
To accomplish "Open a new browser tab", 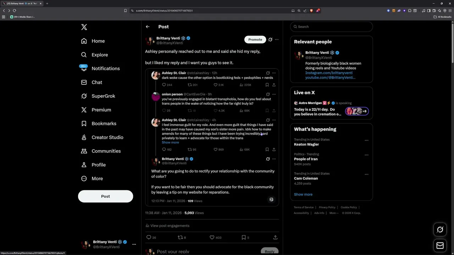I will tap(47, 4).
